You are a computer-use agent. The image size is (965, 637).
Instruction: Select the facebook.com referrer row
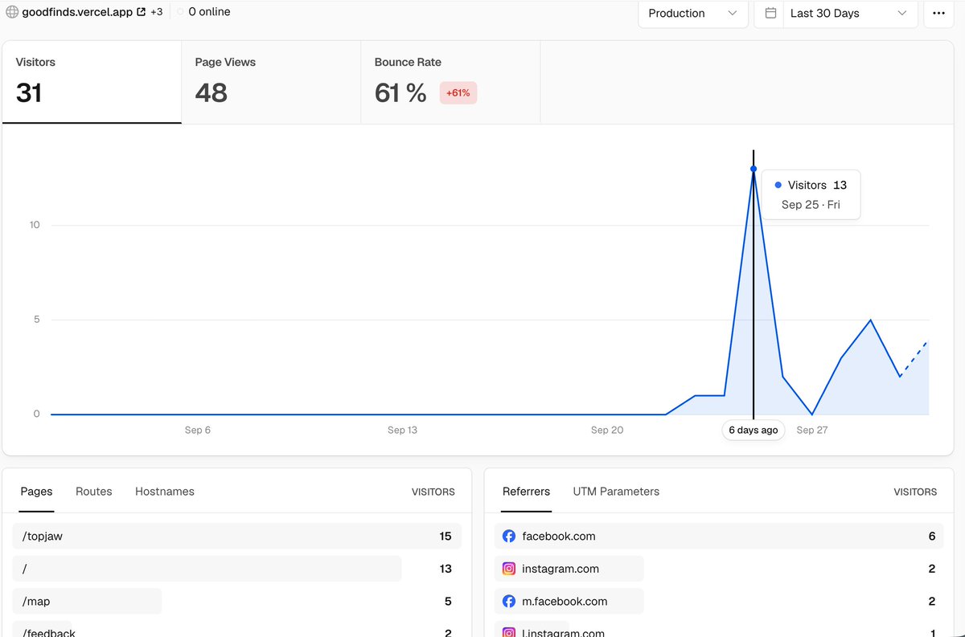click(719, 536)
